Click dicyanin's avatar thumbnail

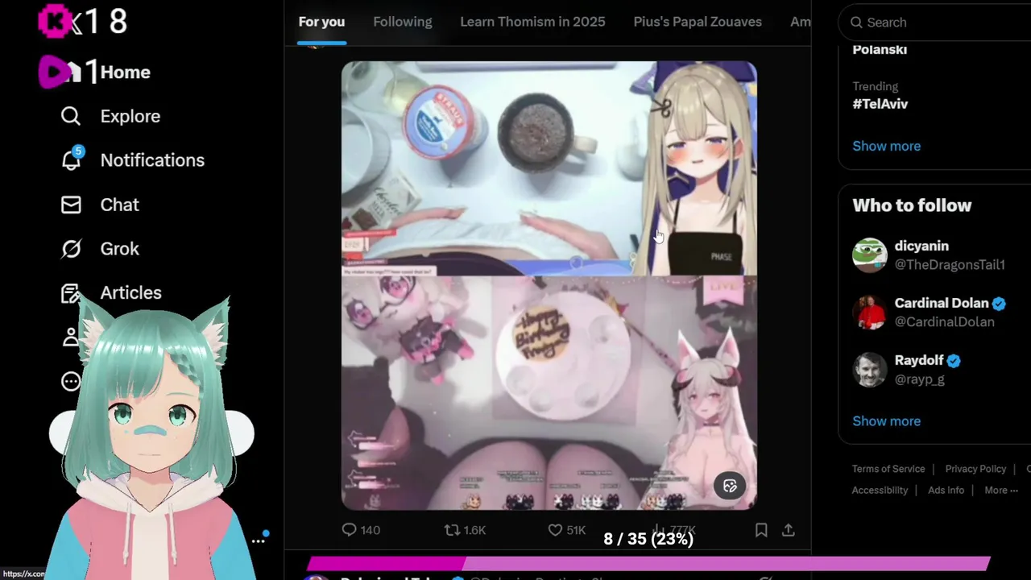pyautogui.click(x=870, y=255)
